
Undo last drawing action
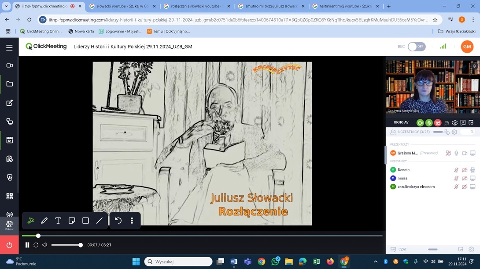click(118, 220)
